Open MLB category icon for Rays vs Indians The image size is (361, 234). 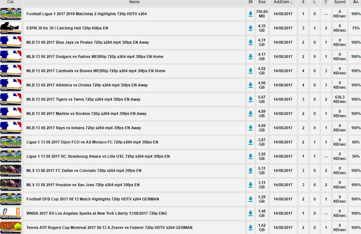coord(11,128)
